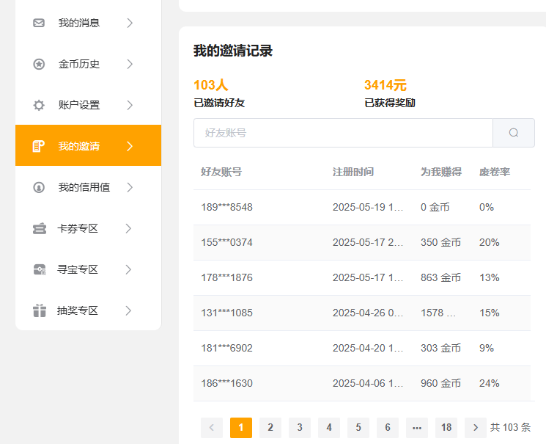Image resolution: width=546 pixels, height=444 pixels.
Task: Go to page 5
Action: [x=358, y=427]
